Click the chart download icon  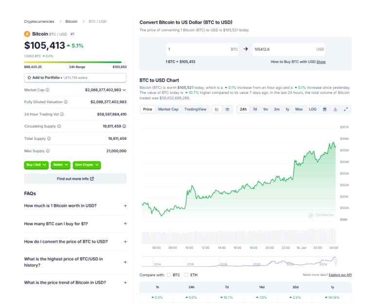pyautogui.click(x=335, y=109)
